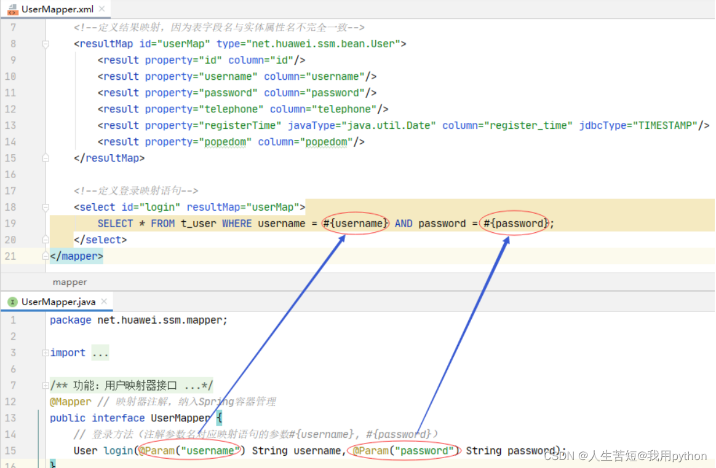Close the UserMapper.xml tab
Screen dimensions: 716x468
click(x=102, y=9)
